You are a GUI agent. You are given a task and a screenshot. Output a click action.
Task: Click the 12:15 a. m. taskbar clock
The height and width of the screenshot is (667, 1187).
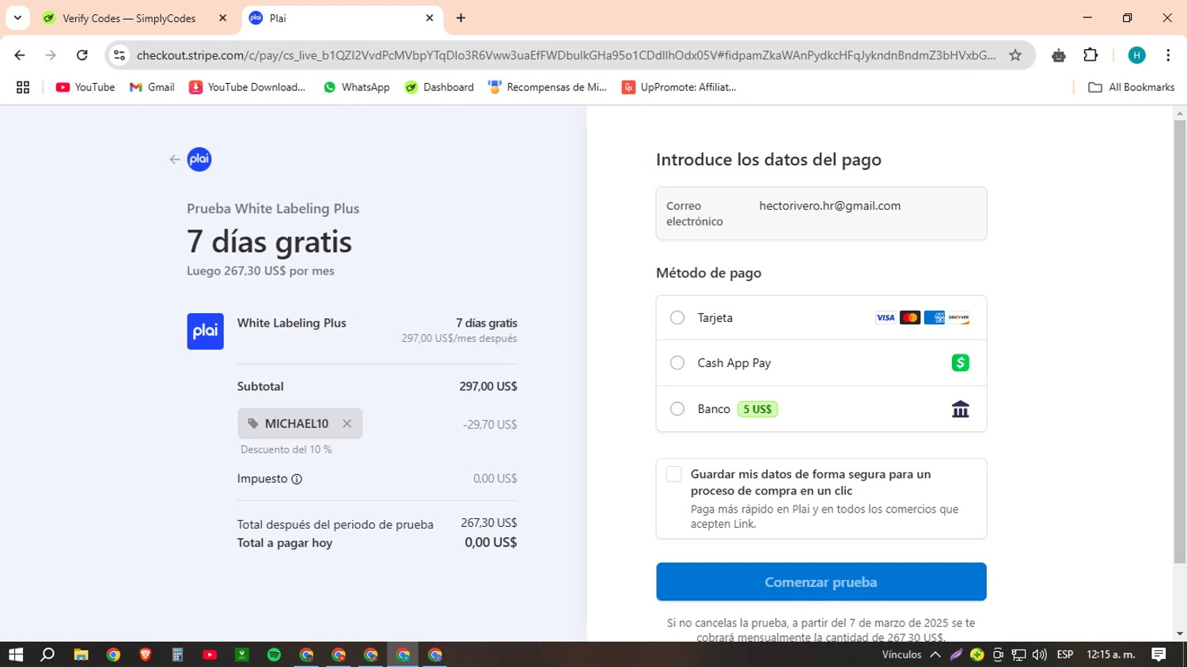click(x=1111, y=654)
